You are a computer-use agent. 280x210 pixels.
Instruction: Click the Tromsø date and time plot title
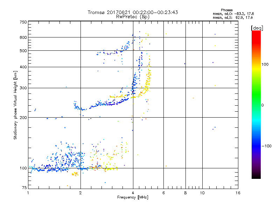(x=133, y=12)
